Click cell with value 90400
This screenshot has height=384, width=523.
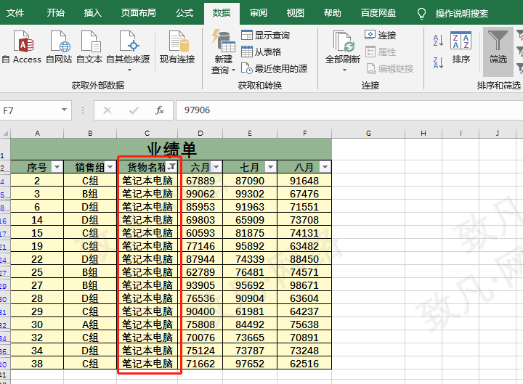(x=200, y=311)
